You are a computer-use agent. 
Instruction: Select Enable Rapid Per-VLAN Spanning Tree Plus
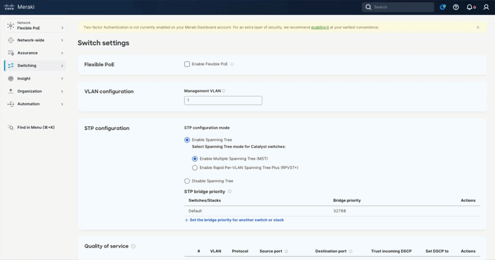coord(195,168)
